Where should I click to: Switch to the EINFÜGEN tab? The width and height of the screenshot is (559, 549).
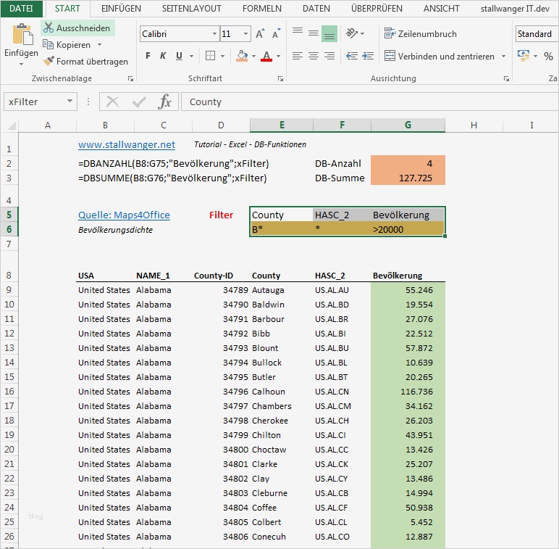tap(121, 9)
